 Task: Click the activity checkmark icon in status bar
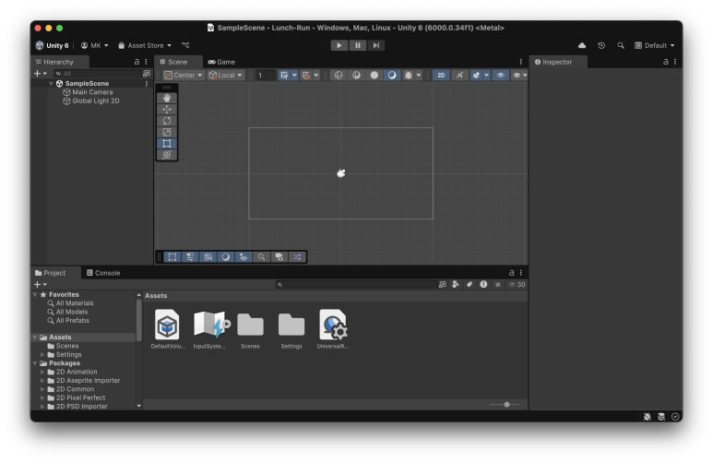(x=675, y=417)
